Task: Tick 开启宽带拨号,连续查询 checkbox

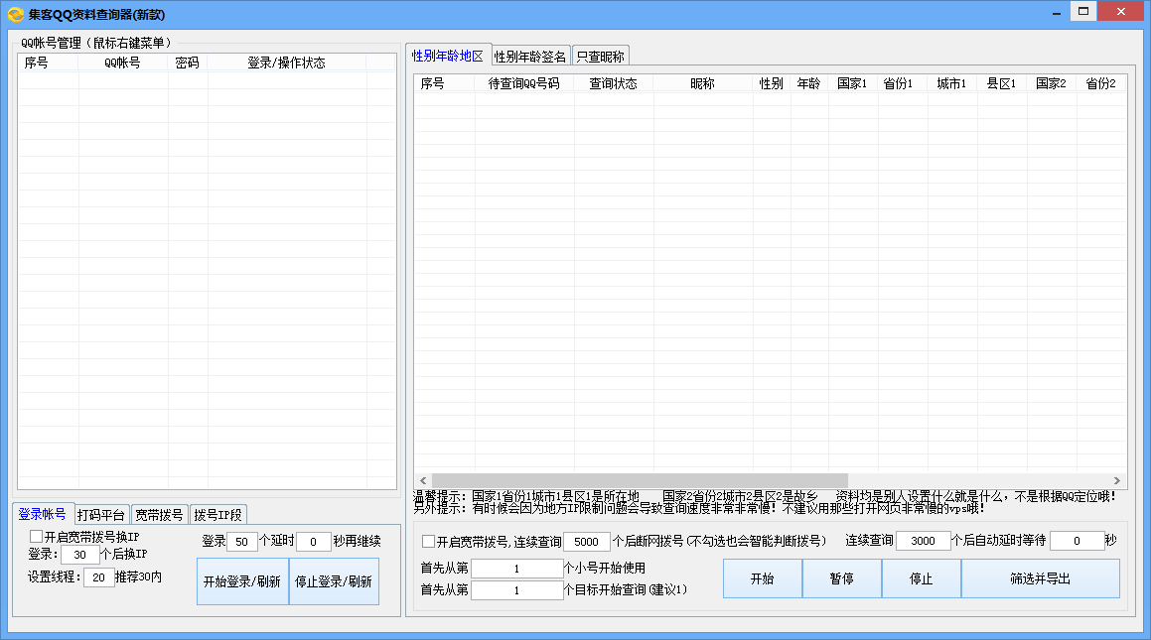Action: [x=429, y=541]
